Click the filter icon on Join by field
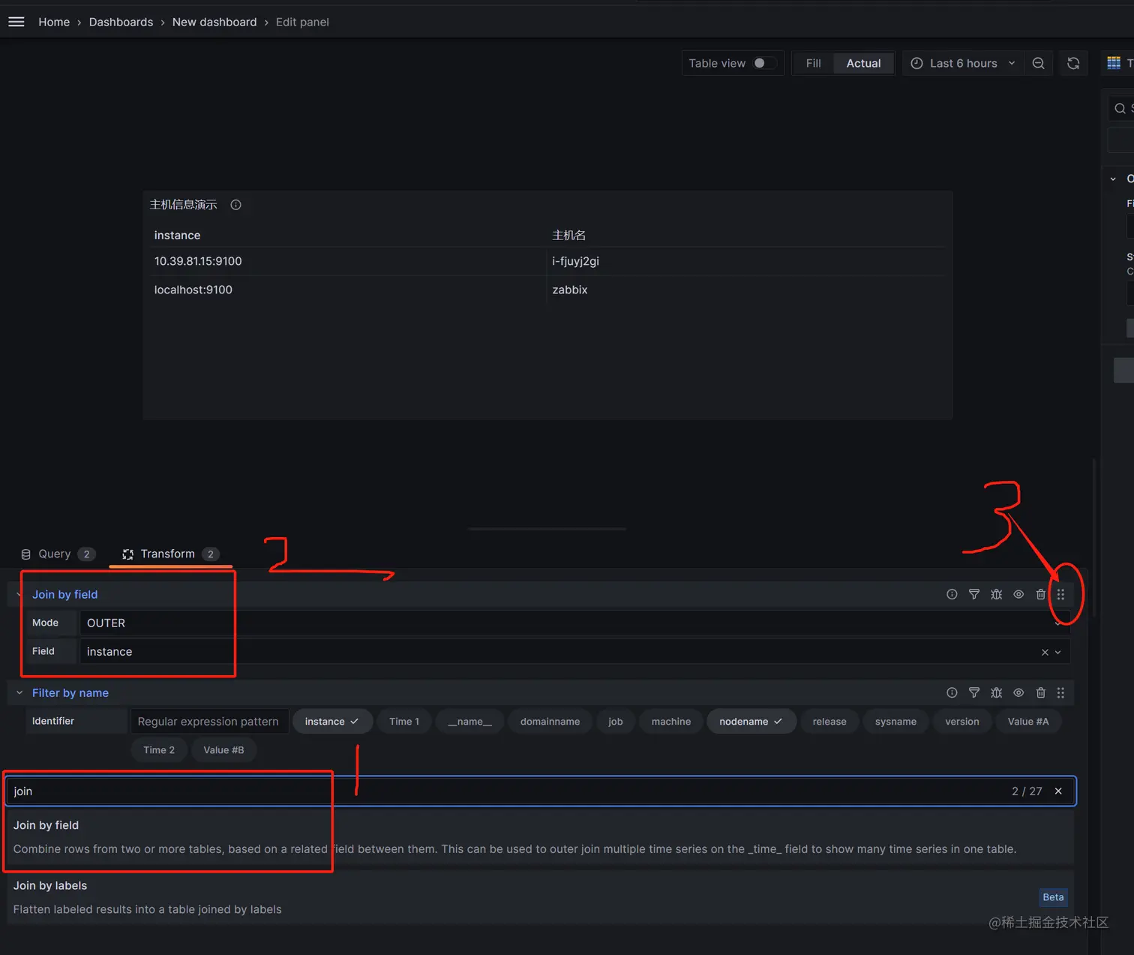1134x955 pixels. coord(973,594)
